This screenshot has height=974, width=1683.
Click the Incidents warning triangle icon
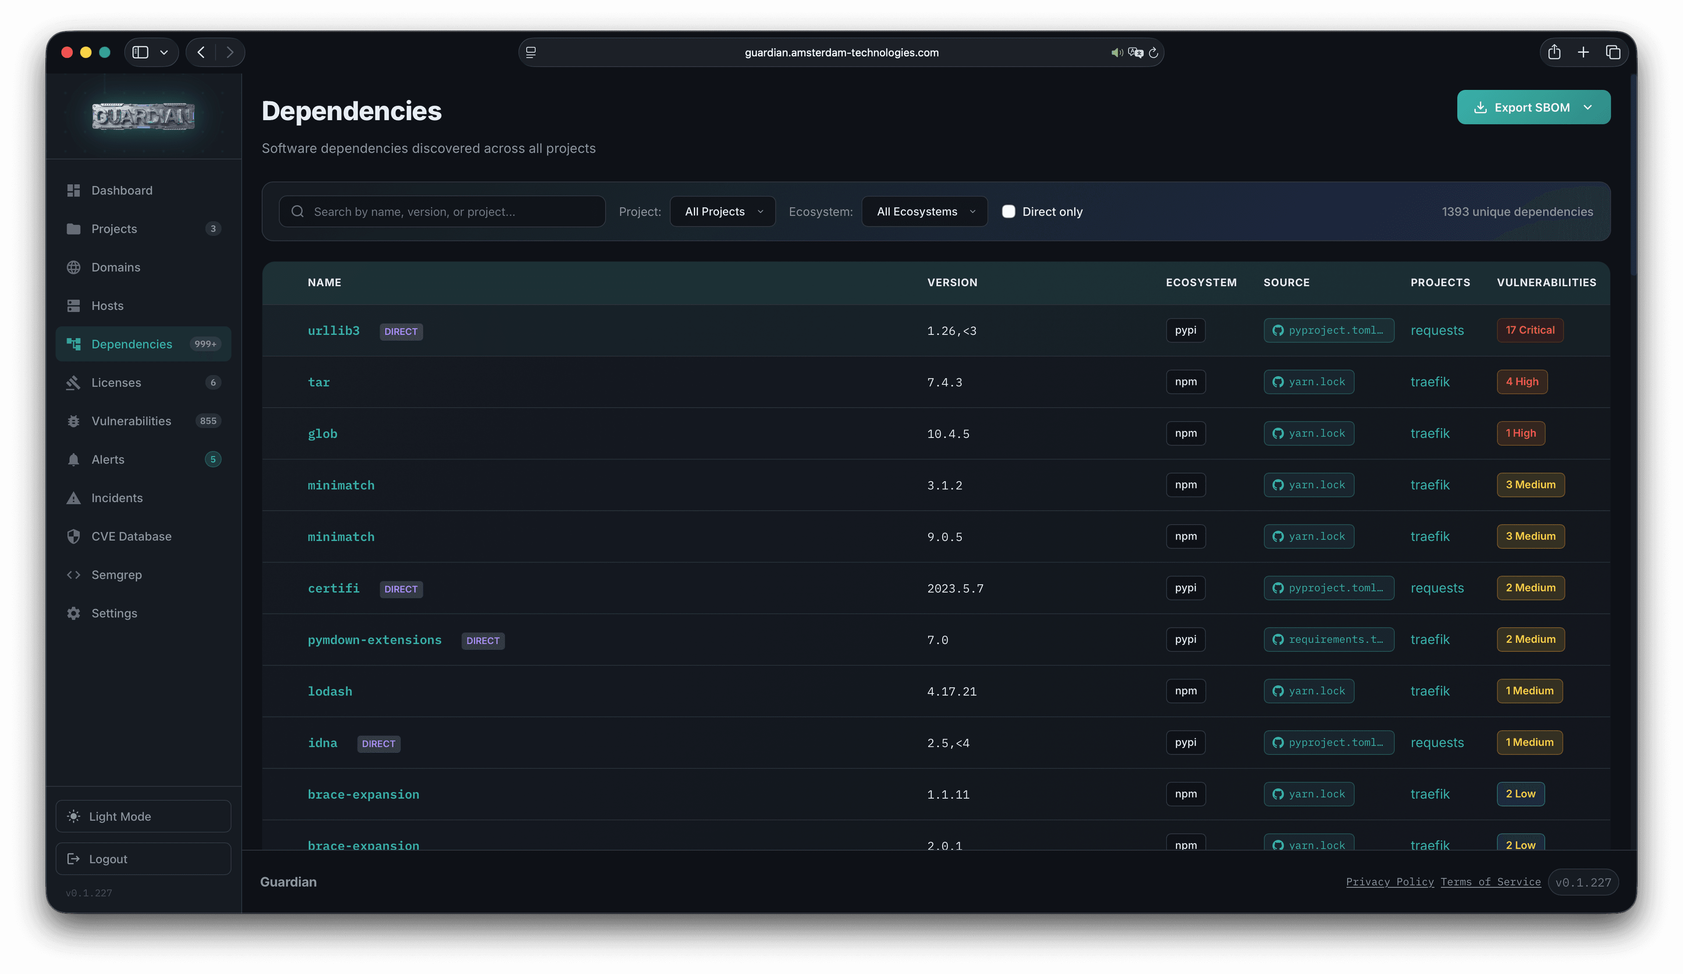point(74,498)
